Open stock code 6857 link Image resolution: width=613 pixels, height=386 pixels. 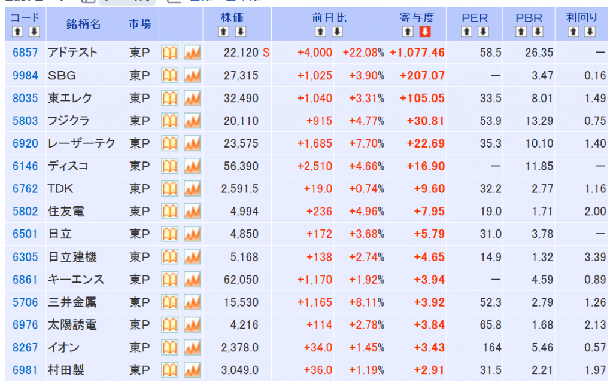tap(25, 53)
